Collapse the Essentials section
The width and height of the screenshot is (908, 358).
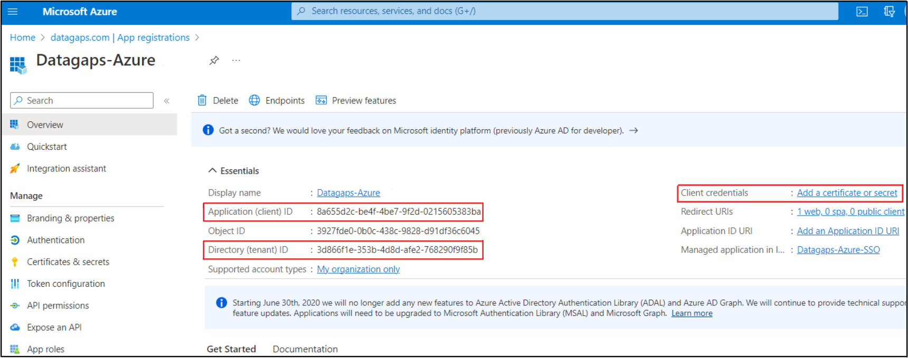(213, 170)
